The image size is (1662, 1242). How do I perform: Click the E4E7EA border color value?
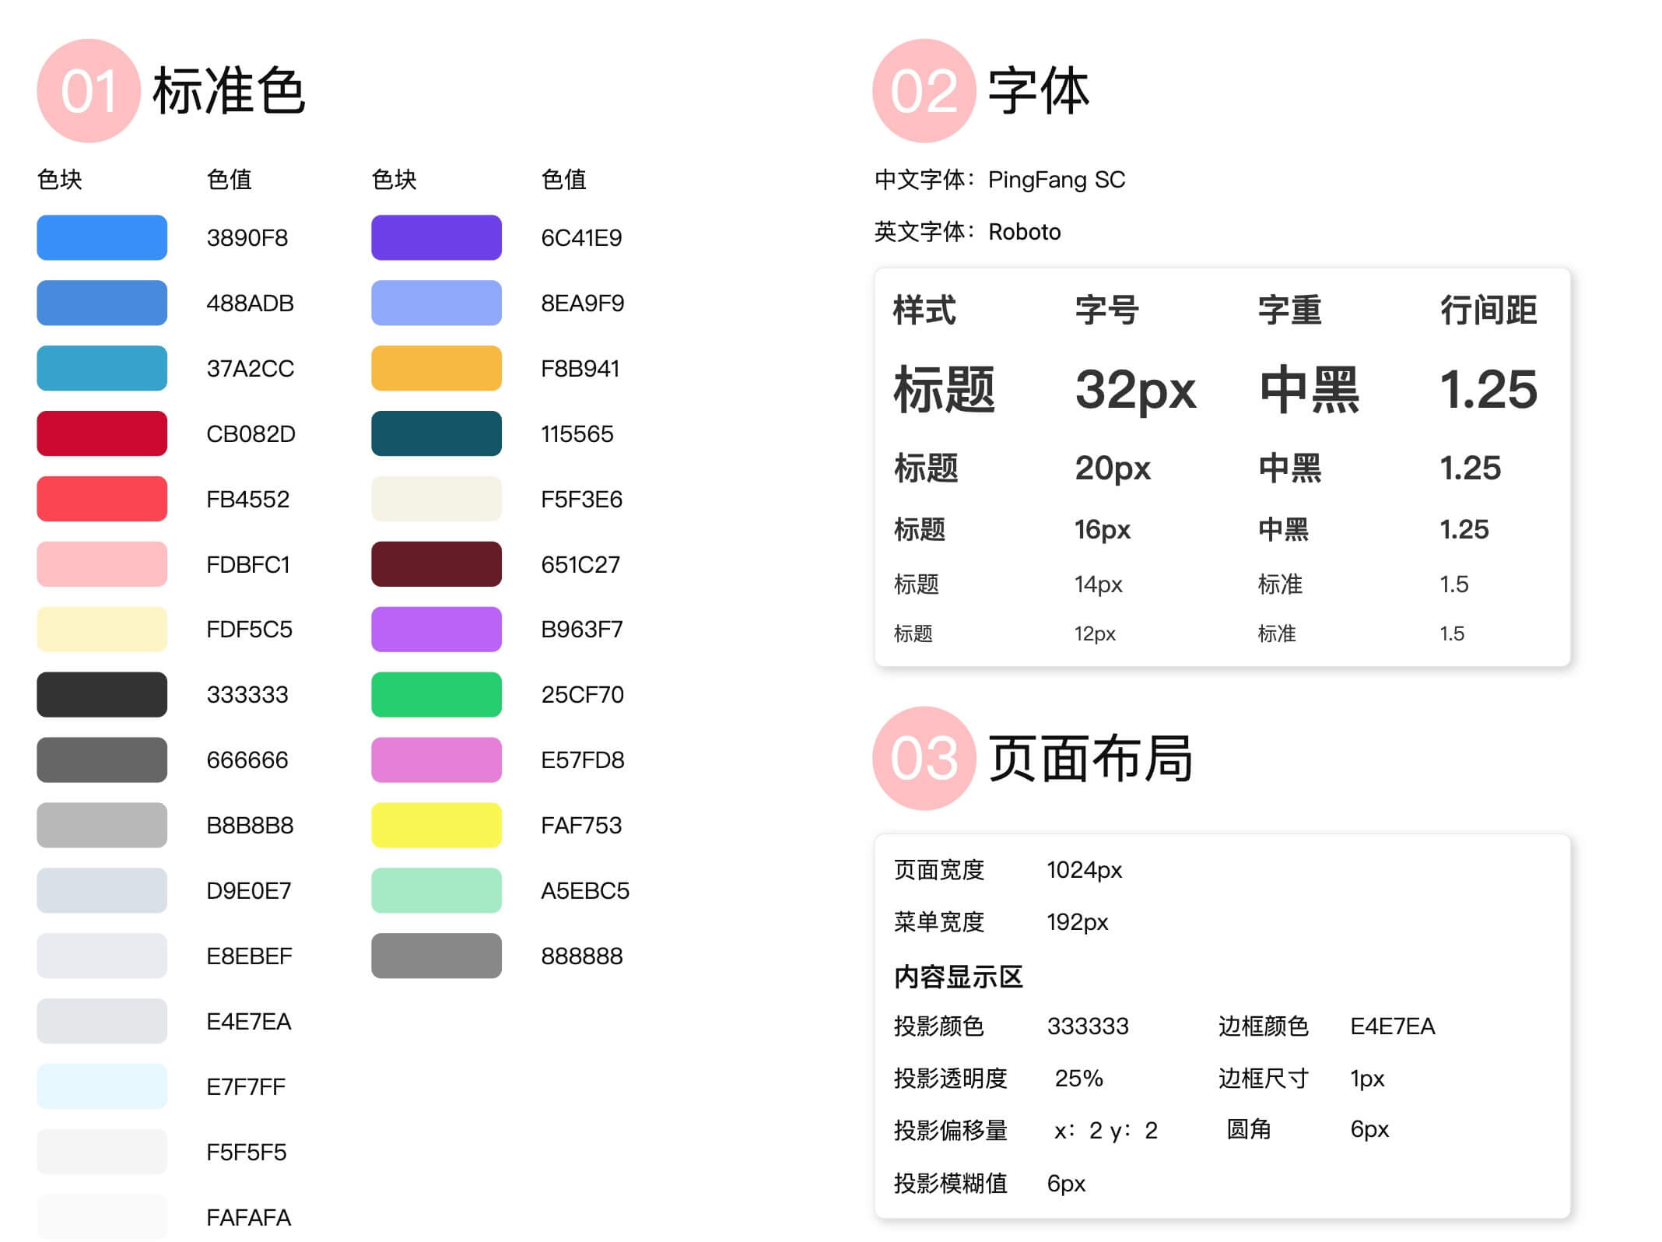[1391, 1026]
